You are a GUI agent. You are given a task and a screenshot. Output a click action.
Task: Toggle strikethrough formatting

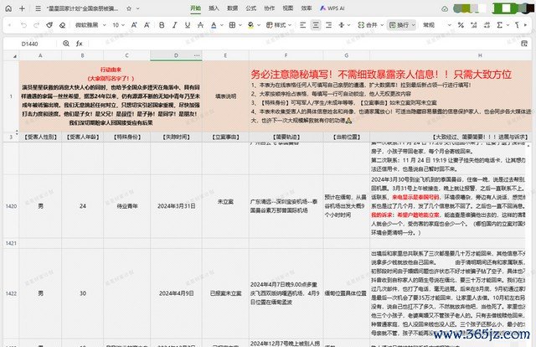(201, 25)
